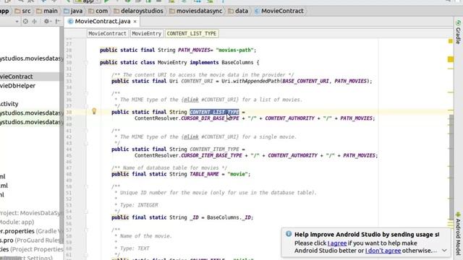Screen dimensions: 463x260
Task: Click the data breadcrumb folder
Action: (238, 11)
